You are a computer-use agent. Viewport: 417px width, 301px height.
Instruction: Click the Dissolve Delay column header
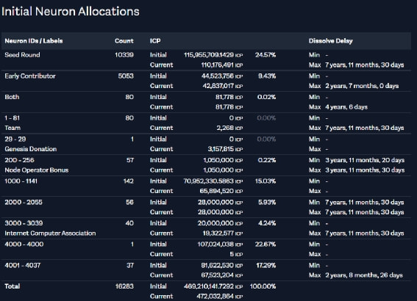point(330,41)
